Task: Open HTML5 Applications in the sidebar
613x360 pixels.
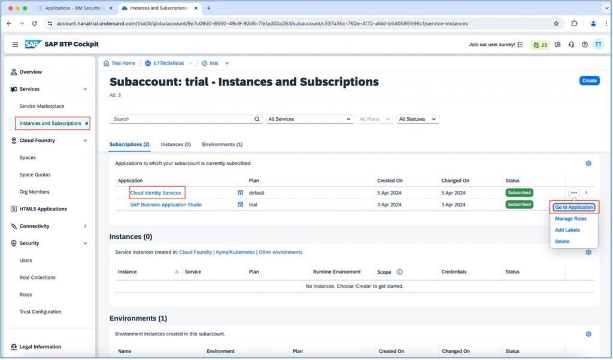Action: pos(43,209)
